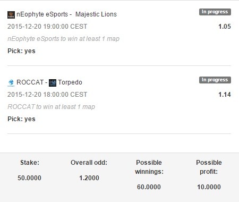This screenshot has width=239, height=202.
Task: Click the In progress badge for nEophyte match
Action: [215, 12]
